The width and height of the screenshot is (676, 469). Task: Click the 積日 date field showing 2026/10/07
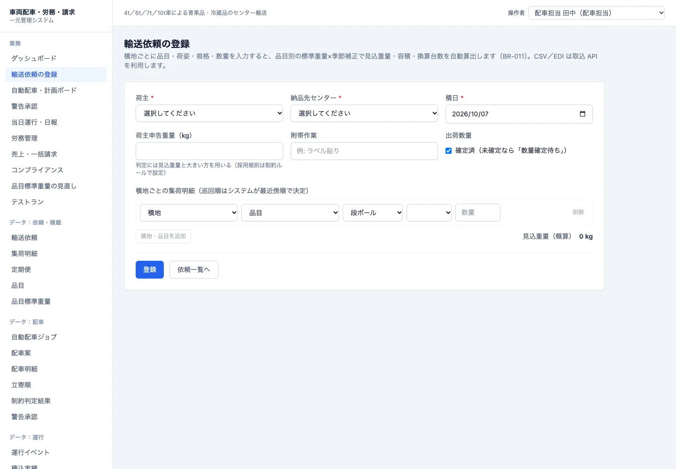click(x=519, y=114)
